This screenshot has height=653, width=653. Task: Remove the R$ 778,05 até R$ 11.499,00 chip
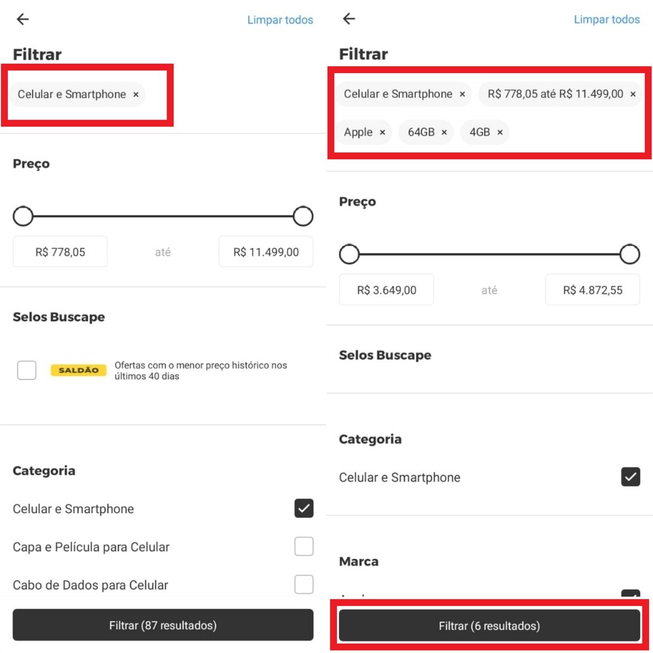tap(632, 94)
